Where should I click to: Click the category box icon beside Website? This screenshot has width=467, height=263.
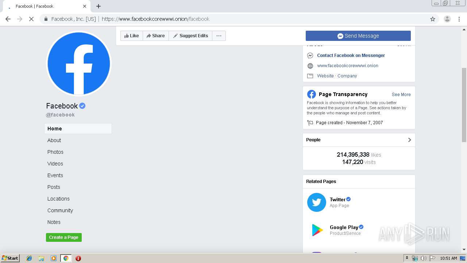click(x=310, y=76)
